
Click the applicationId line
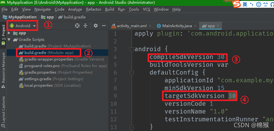point(219,80)
